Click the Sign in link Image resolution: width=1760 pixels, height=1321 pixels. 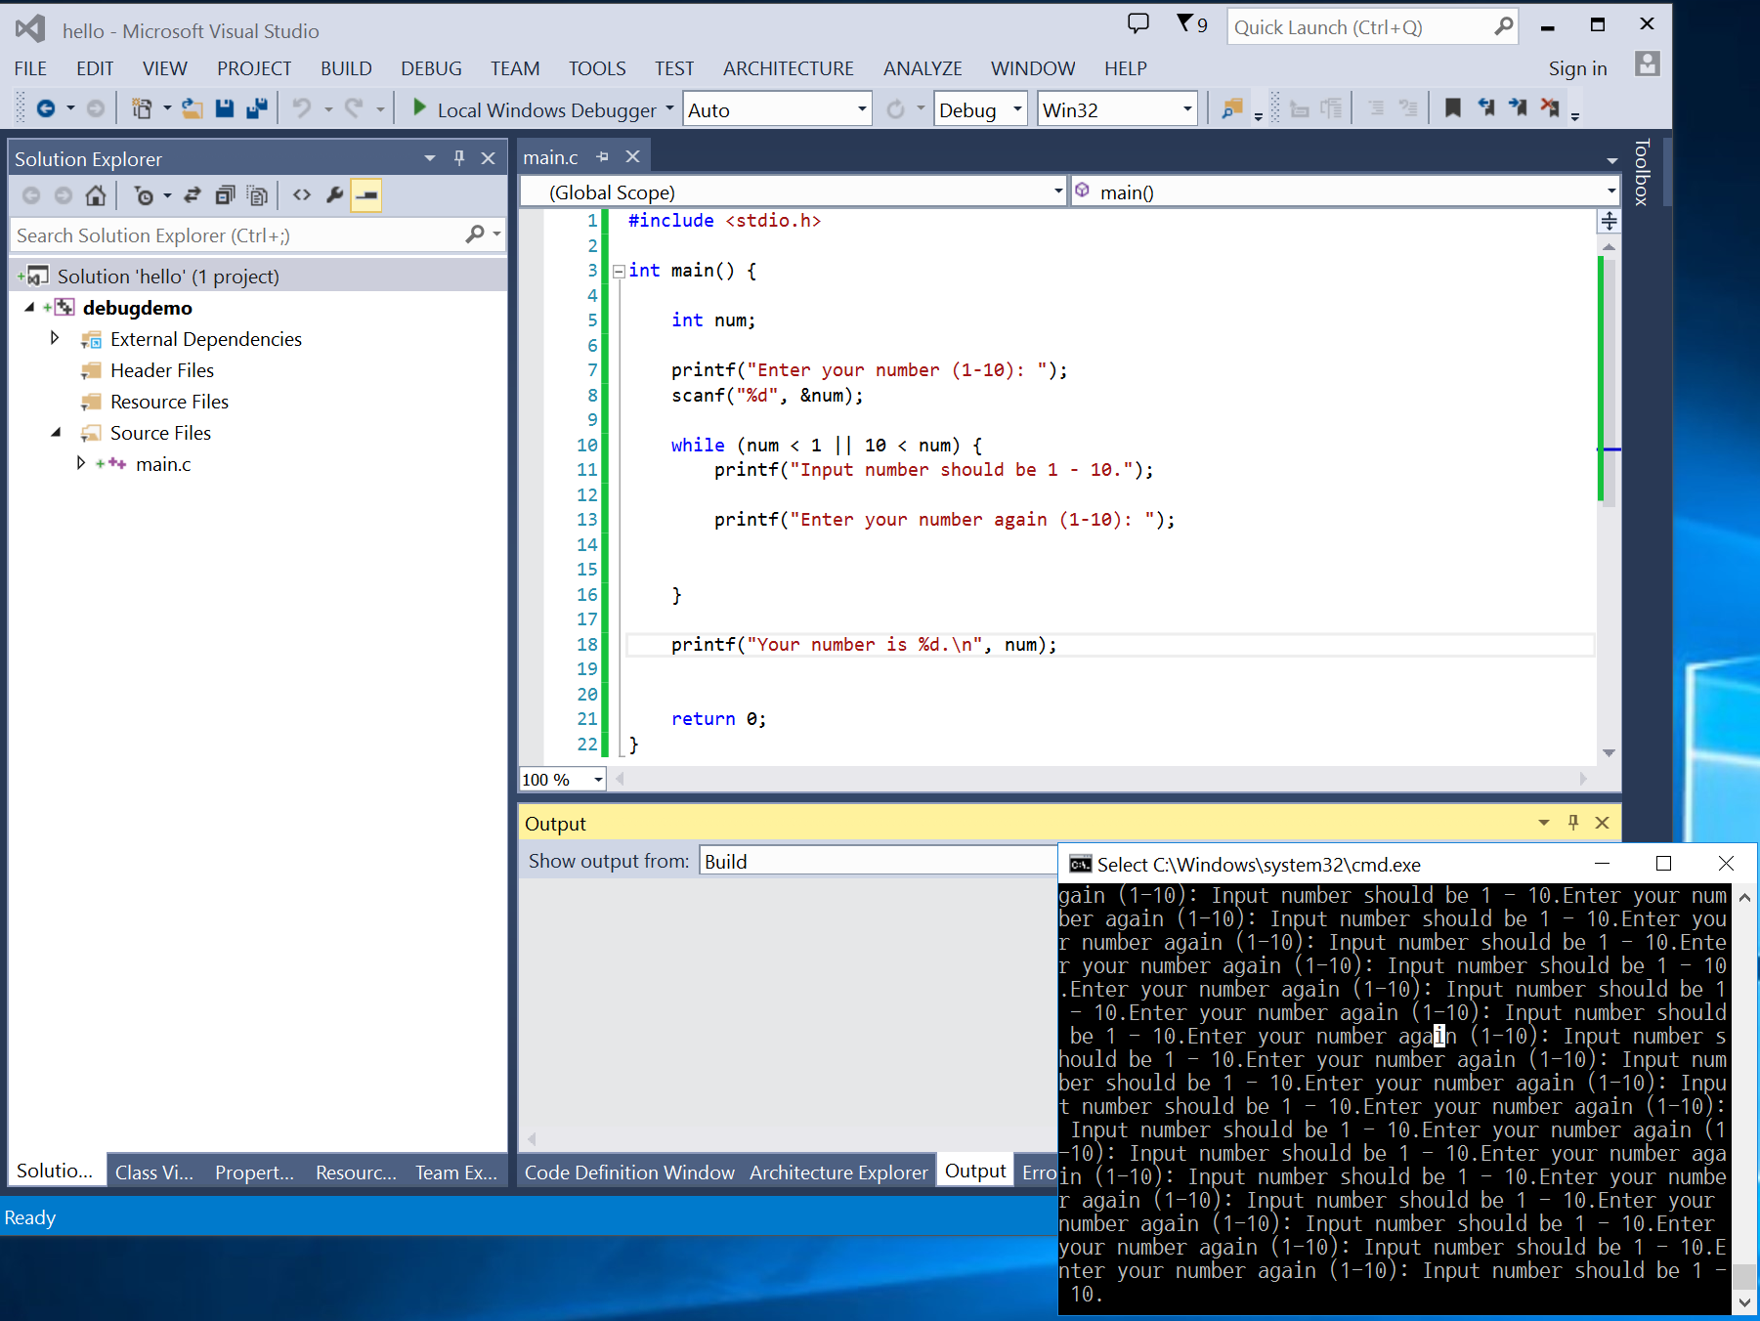point(1577,68)
